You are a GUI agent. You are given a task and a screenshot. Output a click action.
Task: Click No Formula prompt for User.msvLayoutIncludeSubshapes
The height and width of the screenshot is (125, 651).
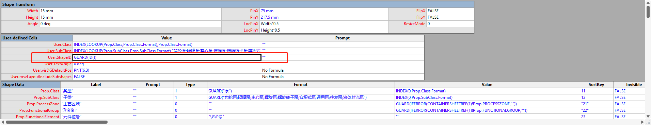[x=343, y=77]
